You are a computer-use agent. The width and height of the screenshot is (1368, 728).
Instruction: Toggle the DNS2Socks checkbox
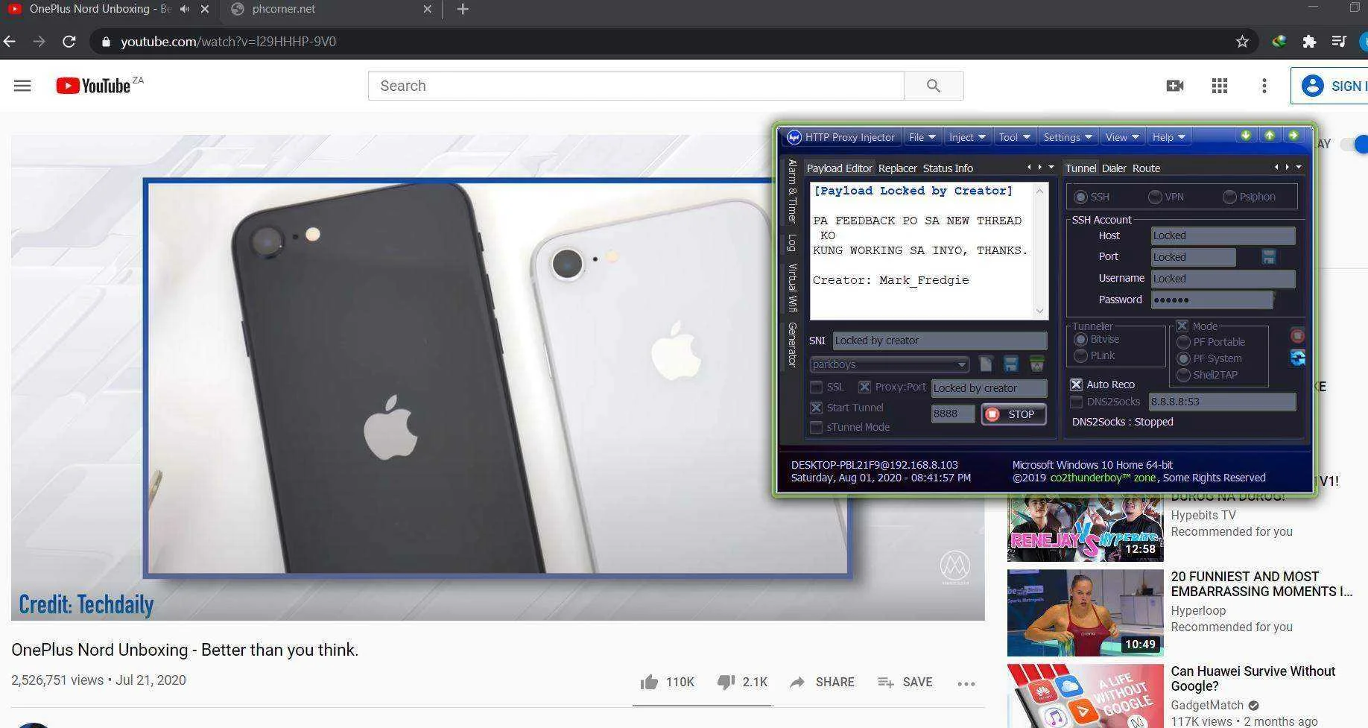pos(1076,402)
